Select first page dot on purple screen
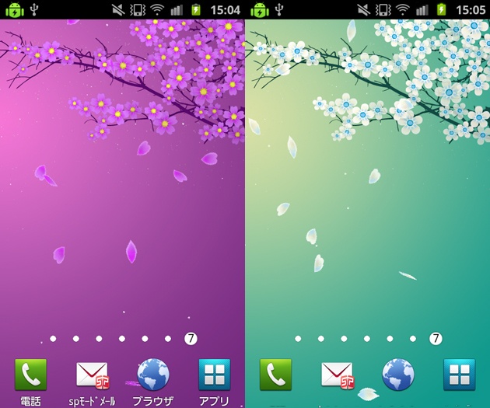 (x=52, y=339)
